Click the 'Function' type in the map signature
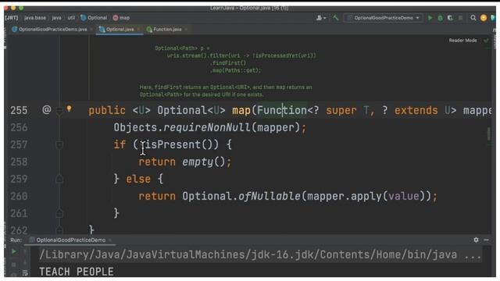The width and height of the screenshot is (500, 281). point(281,111)
